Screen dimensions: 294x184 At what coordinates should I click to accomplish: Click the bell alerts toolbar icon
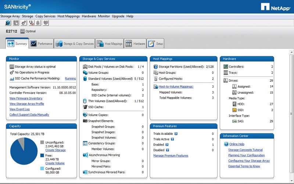click(39, 23)
